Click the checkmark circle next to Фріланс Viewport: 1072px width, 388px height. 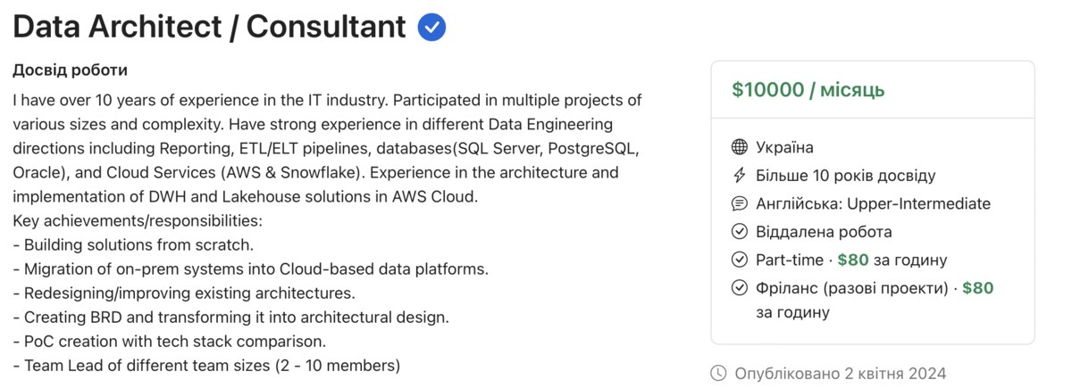click(739, 288)
